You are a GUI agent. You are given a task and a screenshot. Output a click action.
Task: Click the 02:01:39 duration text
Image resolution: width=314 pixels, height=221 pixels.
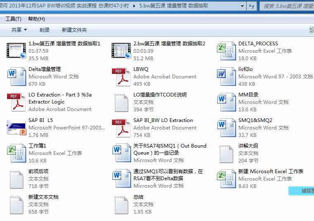coord(143,51)
